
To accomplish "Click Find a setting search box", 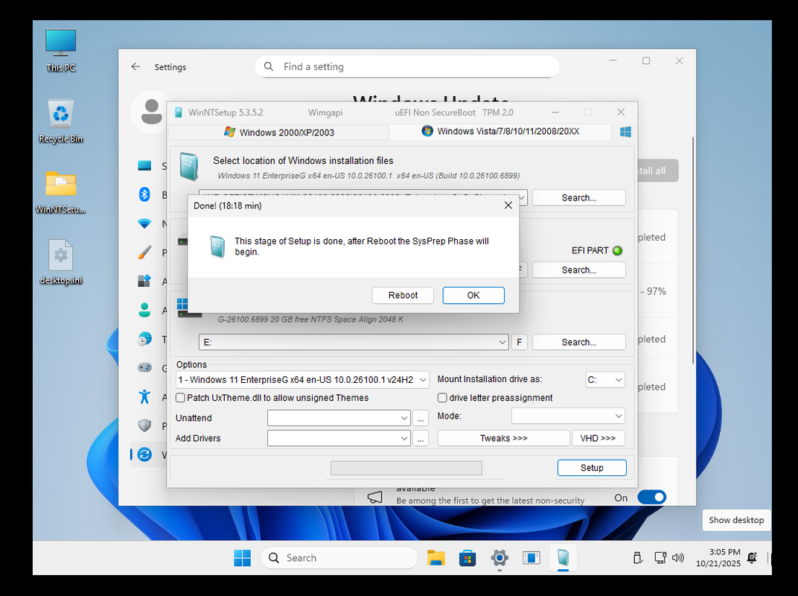I will [407, 67].
